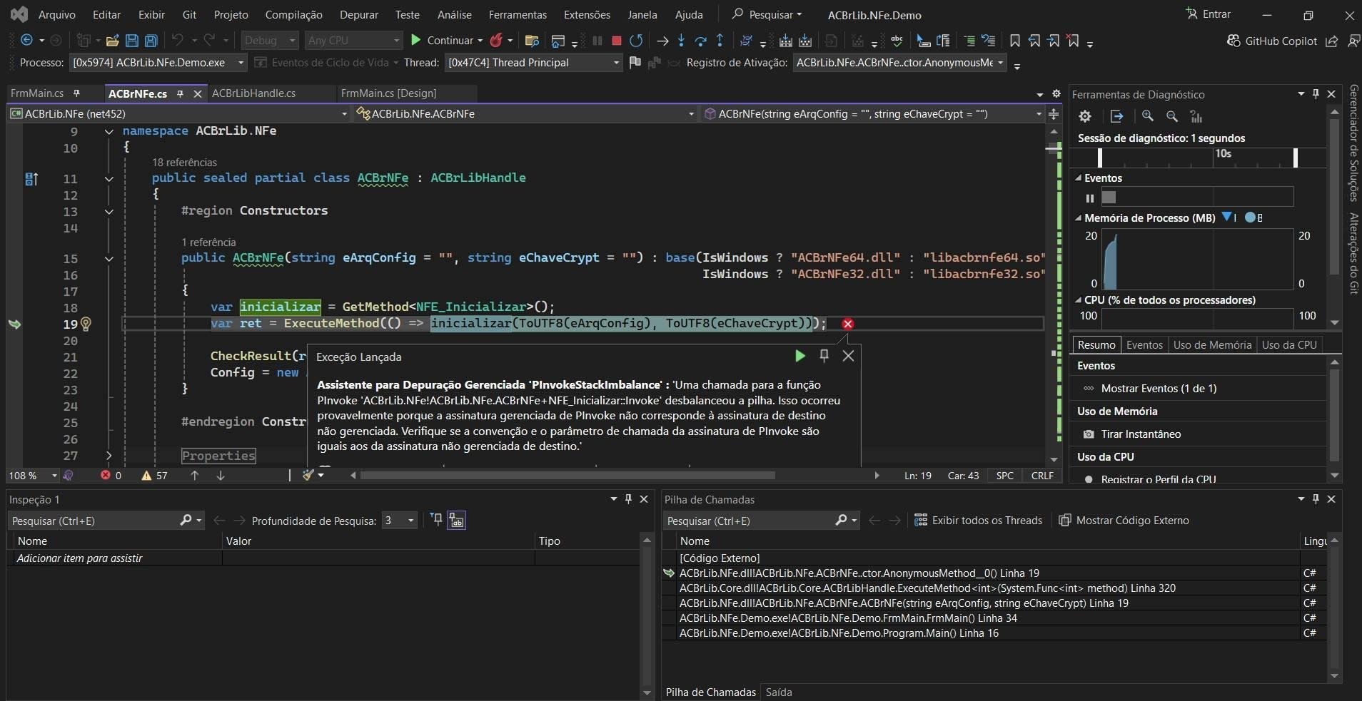
Task: Click Entrar sign-in button
Action: coord(1209,14)
